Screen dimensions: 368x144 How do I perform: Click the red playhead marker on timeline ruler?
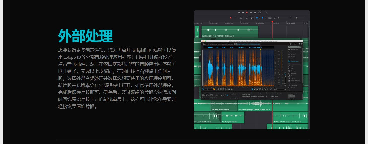pyautogui.click(x=272, y=22)
